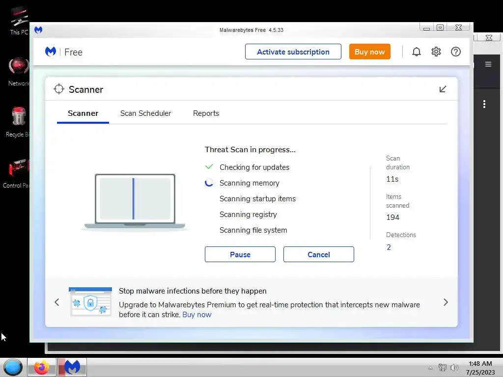Pause the threat scan
Viewport: 503px width, 377px height.
point(240,254)
